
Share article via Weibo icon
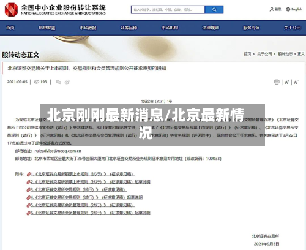pos(67,82)
